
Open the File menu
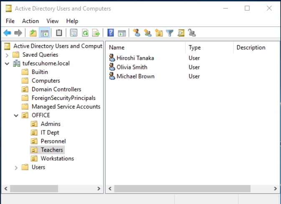[10, 21]
